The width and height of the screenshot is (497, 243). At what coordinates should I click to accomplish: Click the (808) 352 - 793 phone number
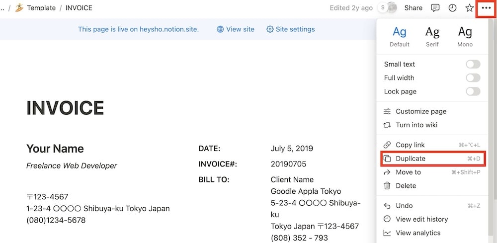(299, 238)
